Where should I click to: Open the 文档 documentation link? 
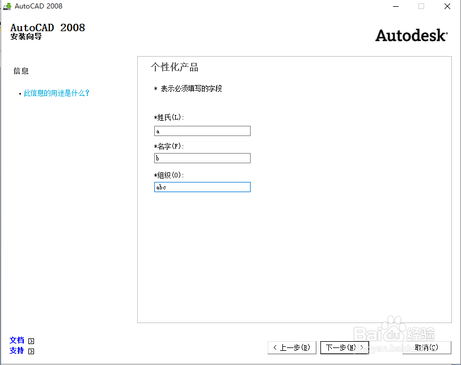pos(18,340)
